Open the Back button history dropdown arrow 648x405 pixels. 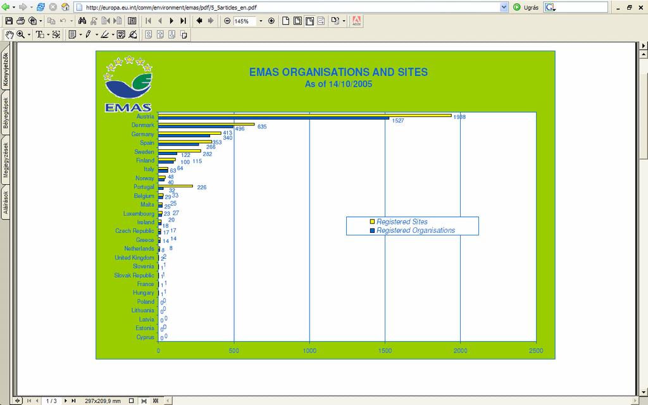14,7
